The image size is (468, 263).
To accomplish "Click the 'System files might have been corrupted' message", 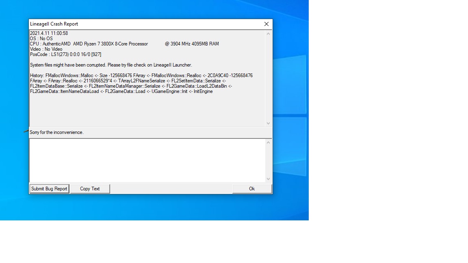I will click(111, 65).
